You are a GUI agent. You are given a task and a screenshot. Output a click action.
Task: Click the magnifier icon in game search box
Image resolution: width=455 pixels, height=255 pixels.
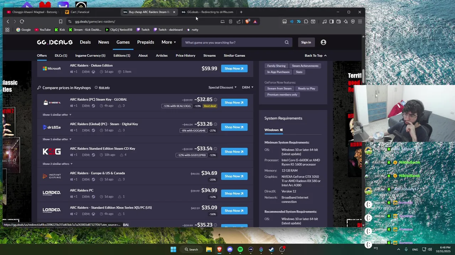pyautogui.click(x=287, y=42)
